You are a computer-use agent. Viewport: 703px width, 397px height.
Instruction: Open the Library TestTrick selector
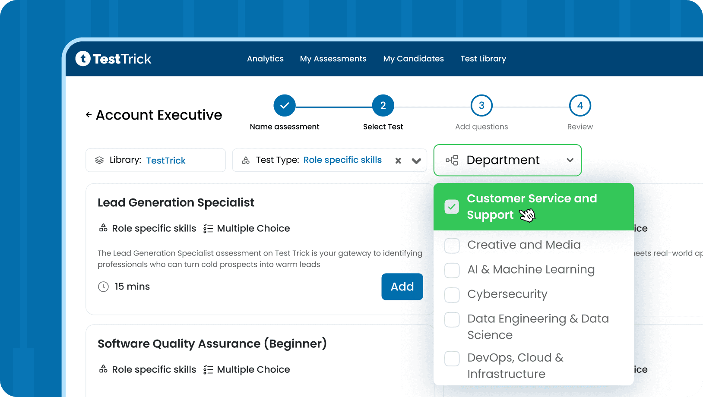point(155,160)
